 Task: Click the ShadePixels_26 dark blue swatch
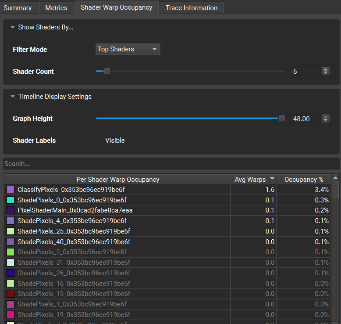11,273
